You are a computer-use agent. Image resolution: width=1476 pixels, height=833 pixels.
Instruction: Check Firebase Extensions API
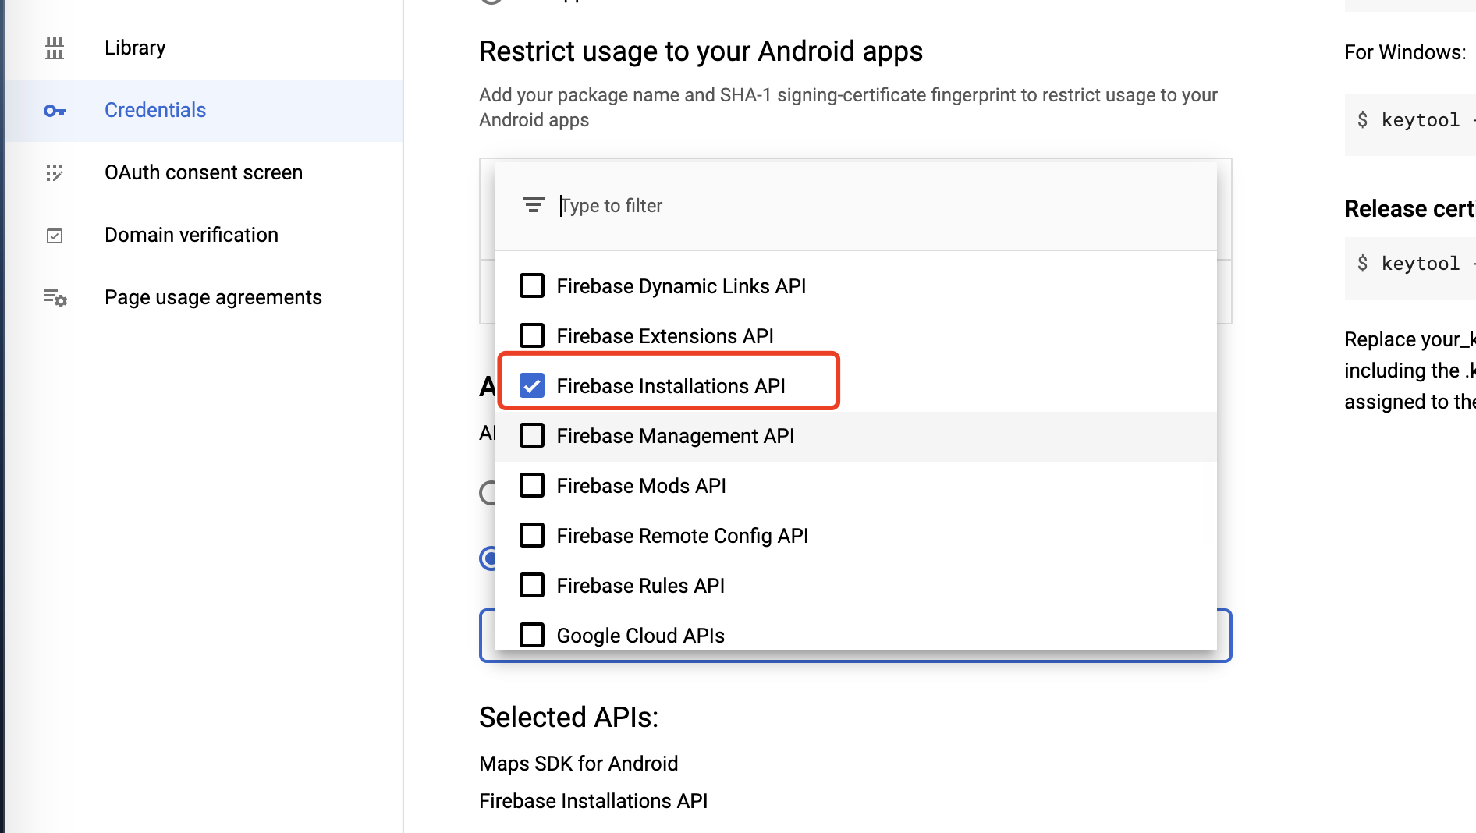coord(532,336)
